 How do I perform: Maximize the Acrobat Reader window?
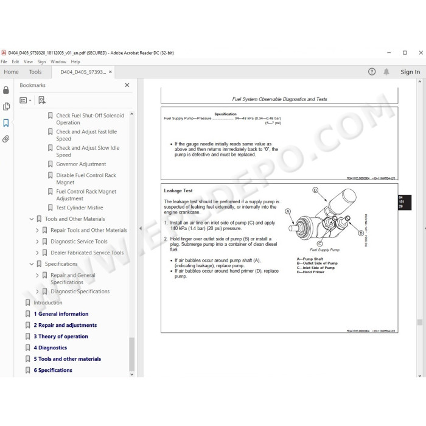(x=405, y=53)
